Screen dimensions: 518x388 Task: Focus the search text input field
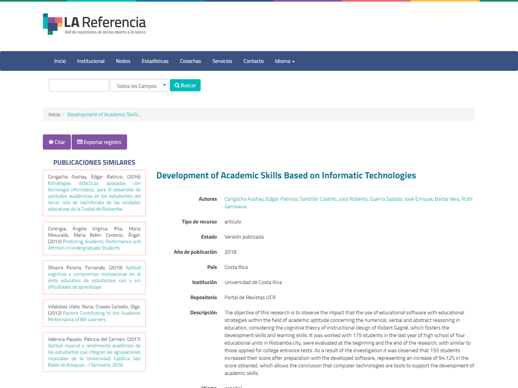tap(79, 85)
